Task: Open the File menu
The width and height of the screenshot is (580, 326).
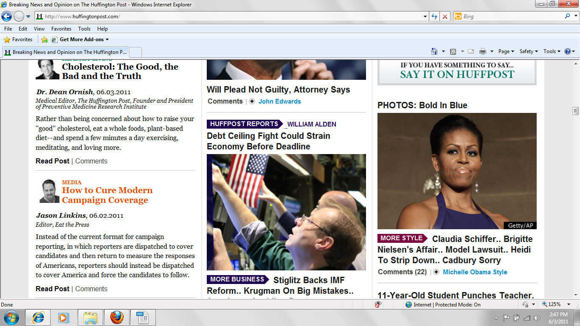Action: click(8, 29)
